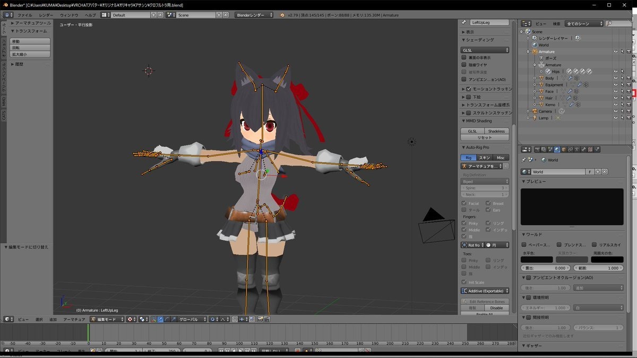The height and width of the screenshot is (358, 637).
Task: Click the pivot point selector icon
Action: (x=143, y=319)
